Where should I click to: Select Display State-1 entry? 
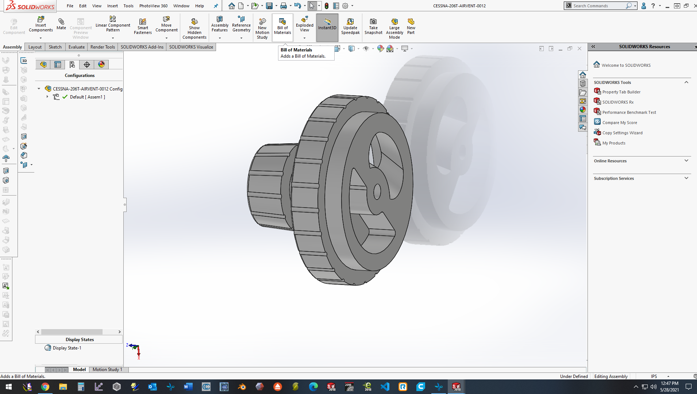point(67,348)
